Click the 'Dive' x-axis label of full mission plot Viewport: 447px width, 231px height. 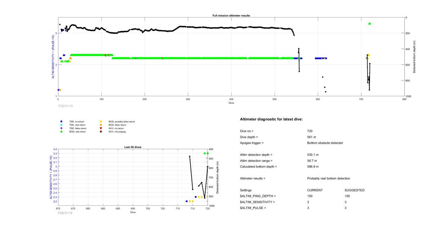click(x=231, y=103)
